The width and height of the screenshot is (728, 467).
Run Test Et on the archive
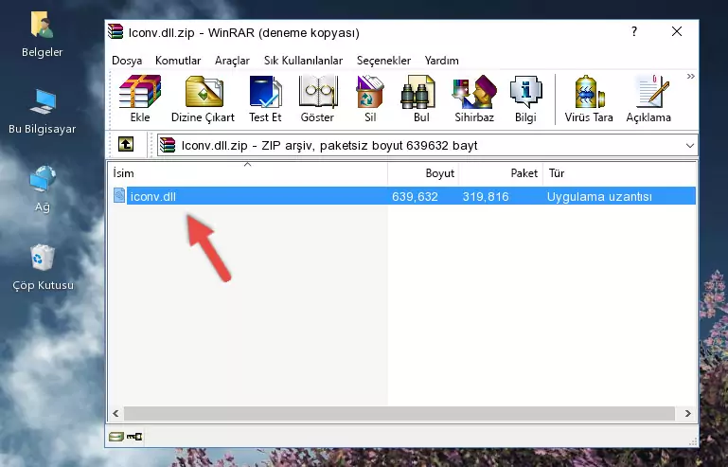coord(265,99)
